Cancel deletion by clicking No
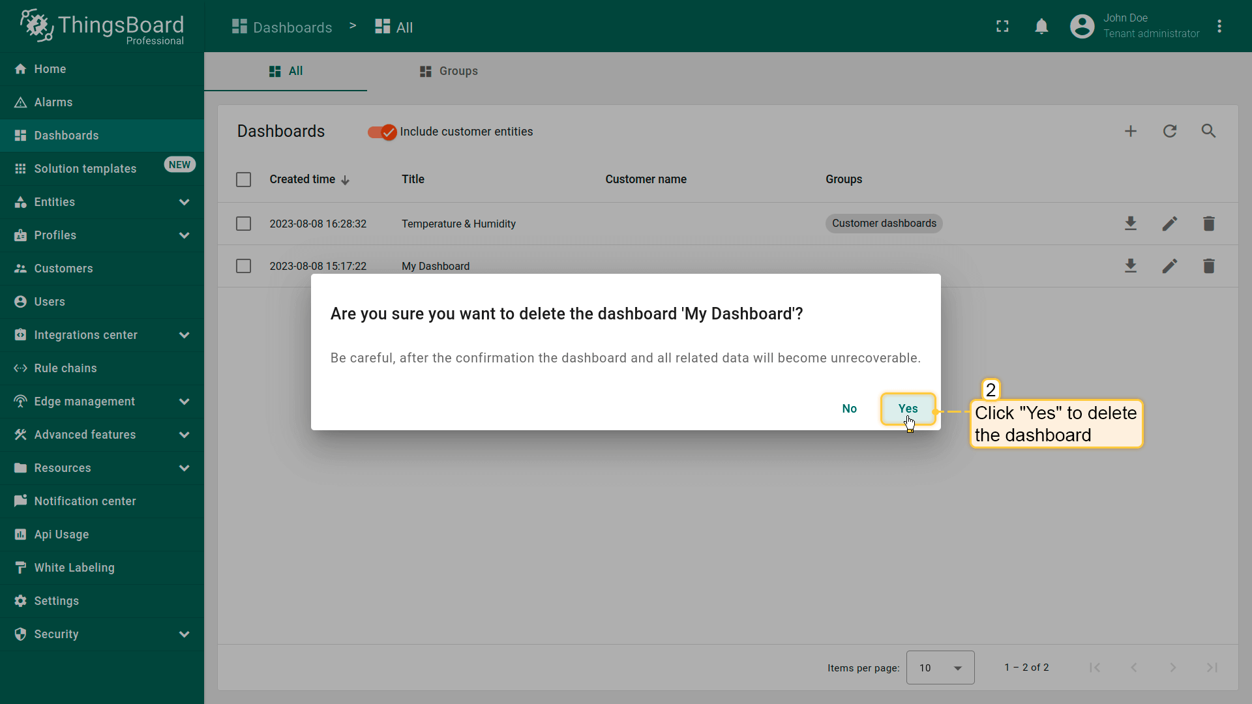 849,409
